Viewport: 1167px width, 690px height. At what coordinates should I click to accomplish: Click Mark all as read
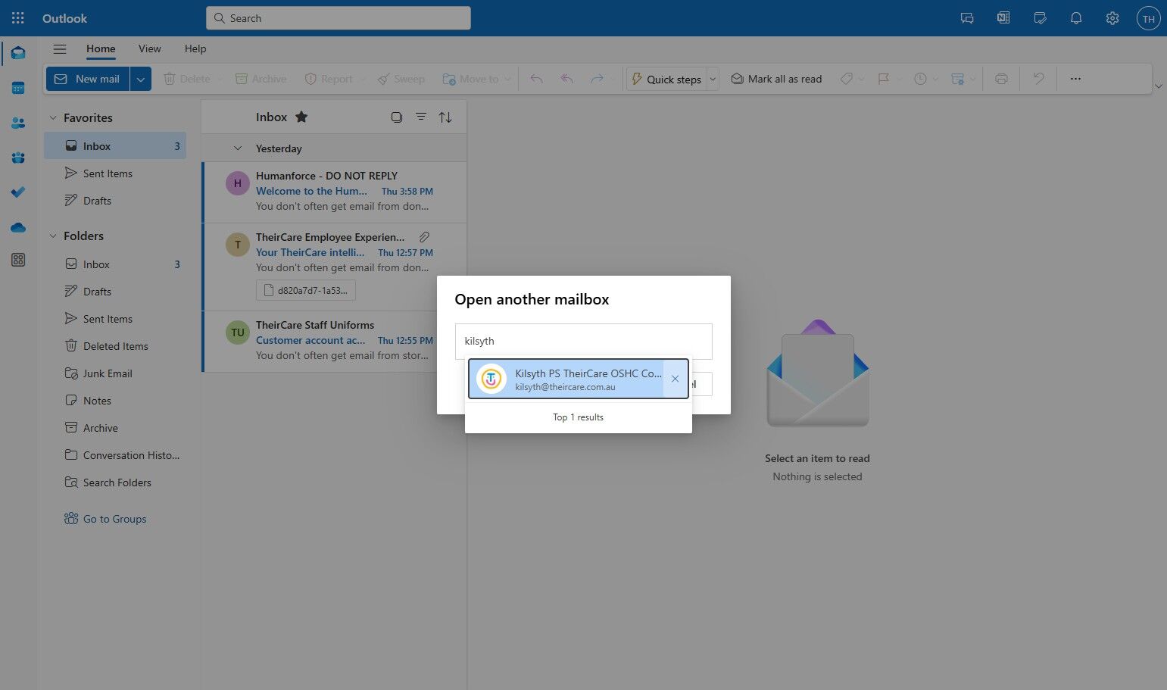(776, 79)
